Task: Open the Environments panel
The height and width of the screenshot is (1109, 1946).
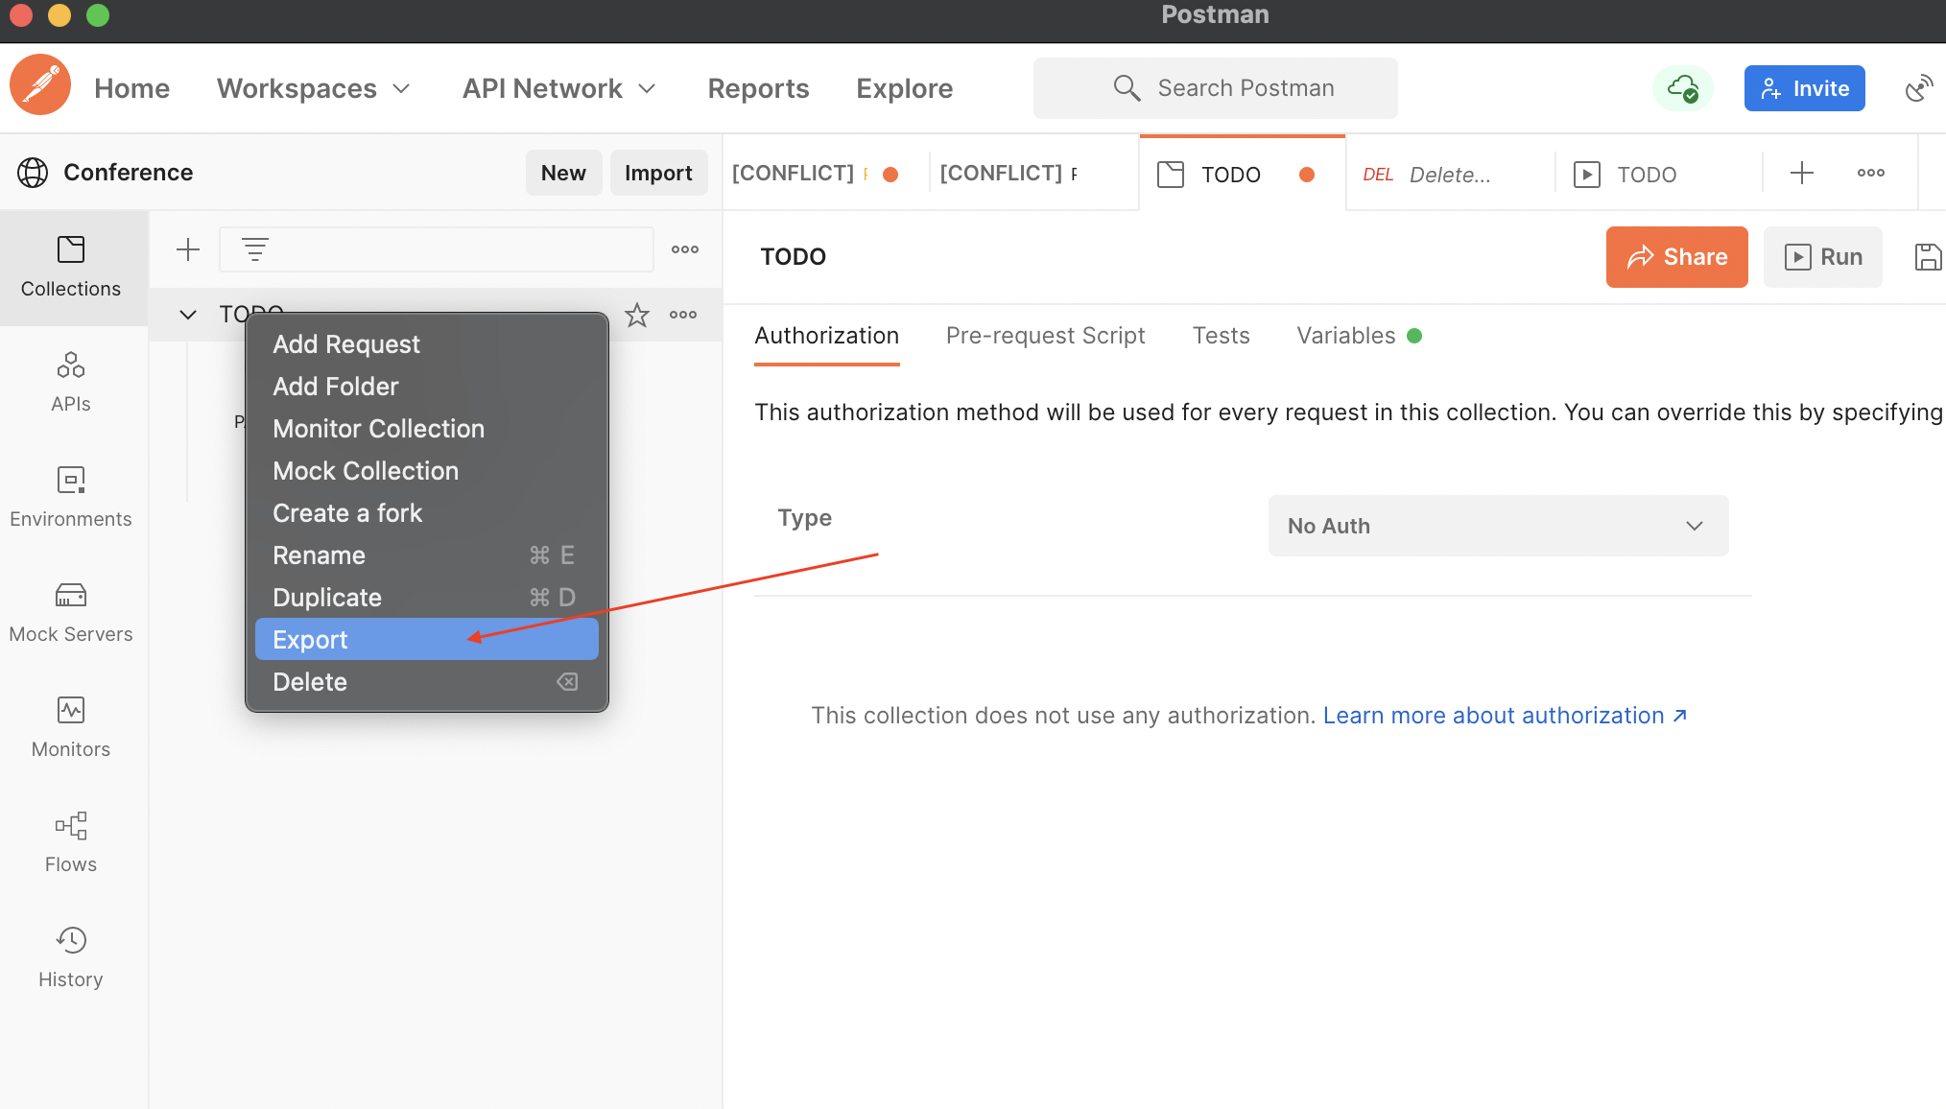Action: click(71, 497)
